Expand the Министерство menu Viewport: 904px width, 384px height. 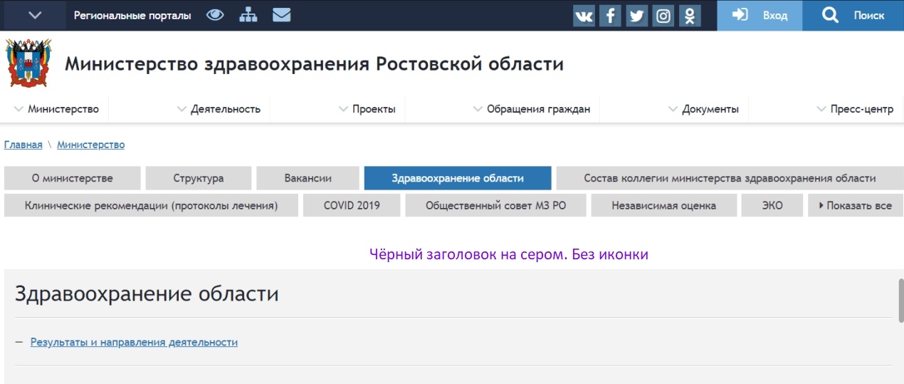point(56,109)
